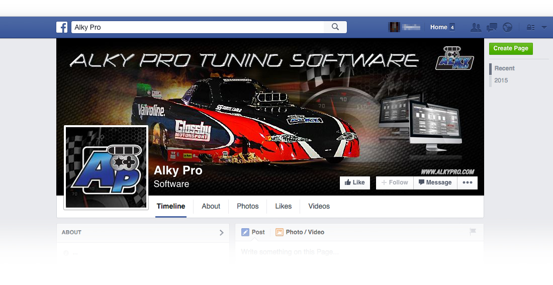Open the Photos tab
This screenshot has width=553, height=285.
247,207
